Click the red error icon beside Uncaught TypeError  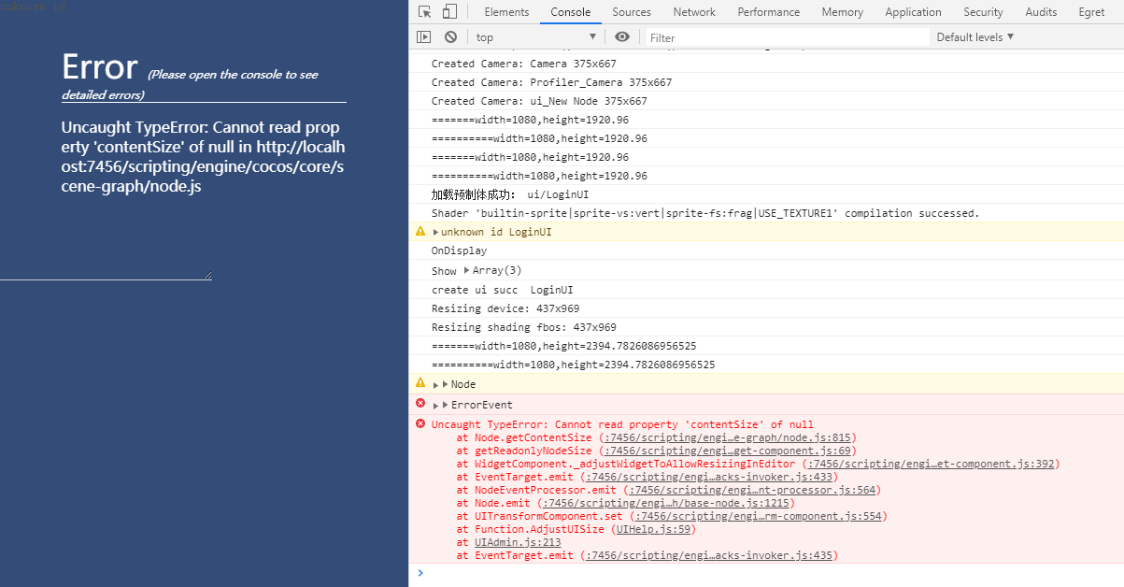pos(420,423)
